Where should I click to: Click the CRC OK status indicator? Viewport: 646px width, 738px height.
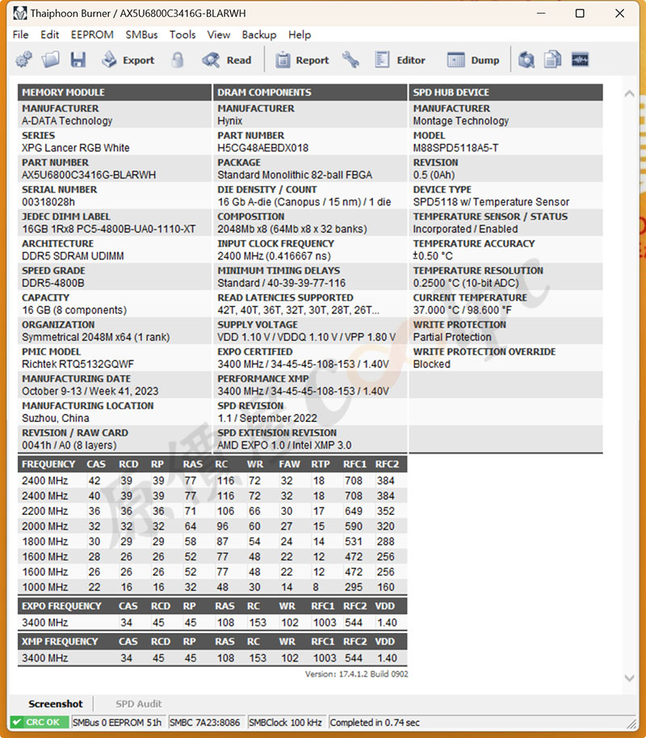click(39, 723)
